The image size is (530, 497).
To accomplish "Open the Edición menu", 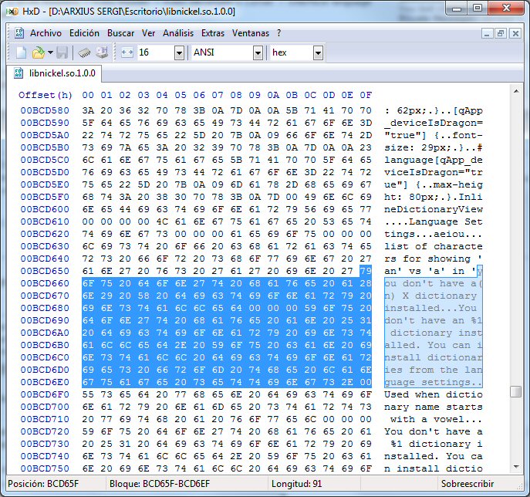I will coord(84,33).
